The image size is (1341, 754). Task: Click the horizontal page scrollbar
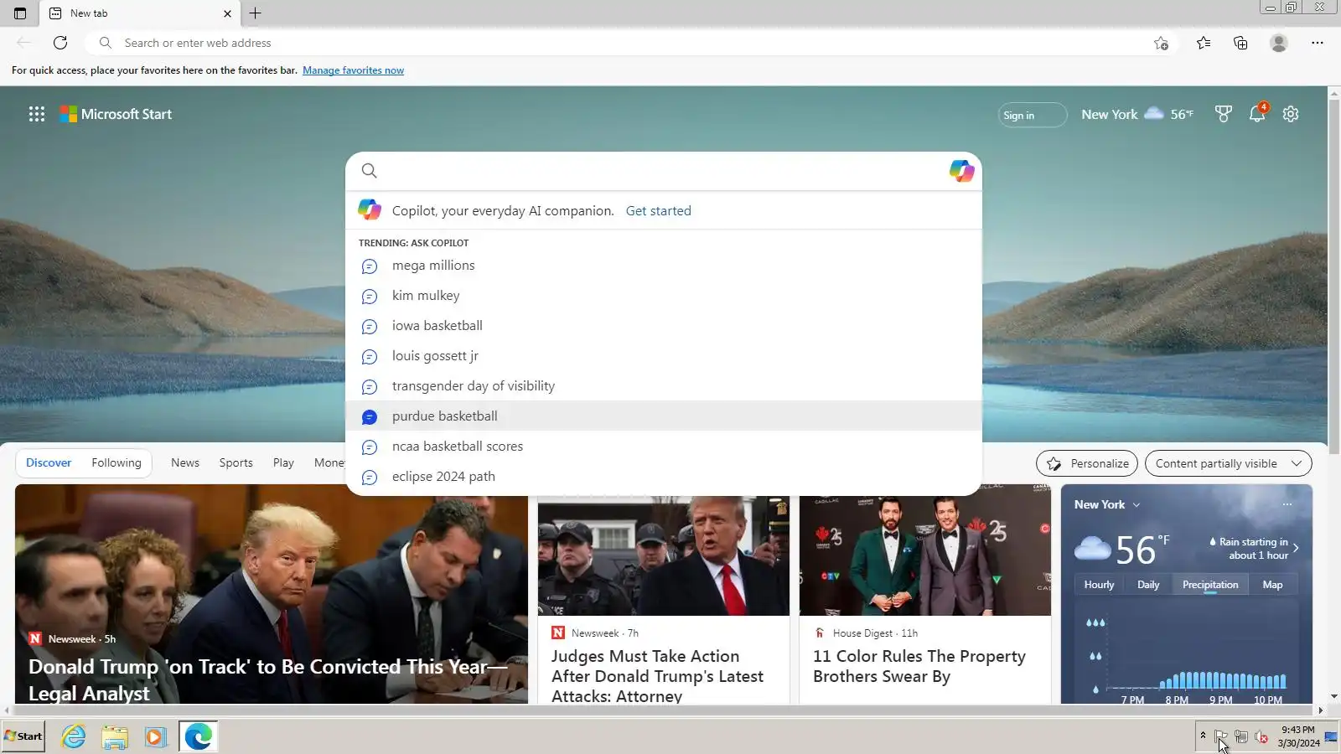click(664, 710)
